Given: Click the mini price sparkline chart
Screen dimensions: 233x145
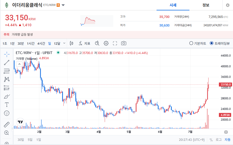Looking at the screenshot, I should click(x=97, y=21).
